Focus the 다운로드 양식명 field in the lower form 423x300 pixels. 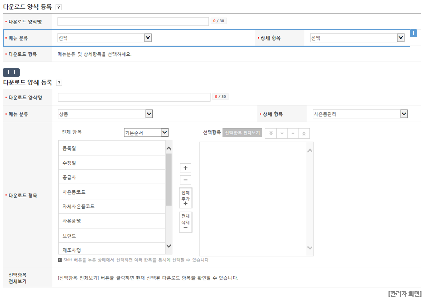coord(134,97)
